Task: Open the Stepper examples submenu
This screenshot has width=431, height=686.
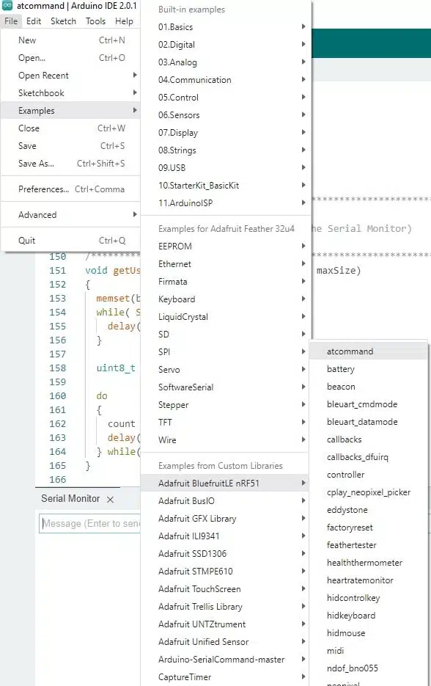Action: coord(226,405)
